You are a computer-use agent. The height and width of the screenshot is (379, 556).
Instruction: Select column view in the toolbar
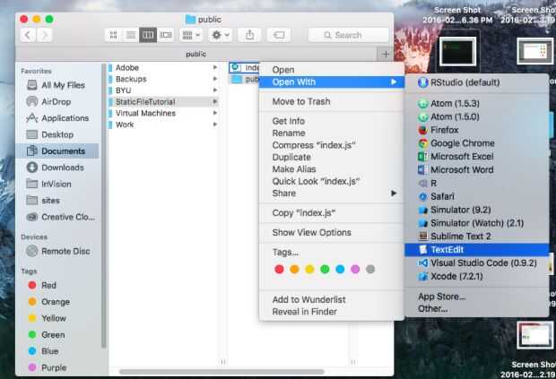[x=148, y=35]
